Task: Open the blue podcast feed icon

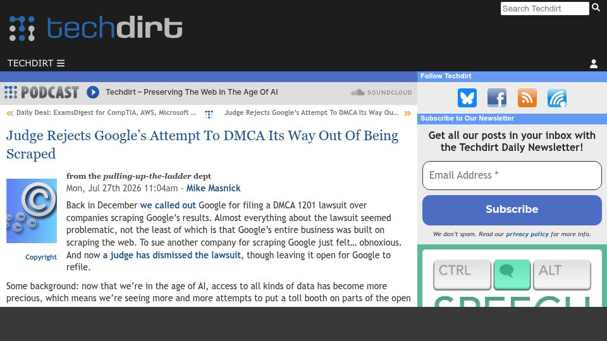Action: pyautogui.click(x=557, y=98)
